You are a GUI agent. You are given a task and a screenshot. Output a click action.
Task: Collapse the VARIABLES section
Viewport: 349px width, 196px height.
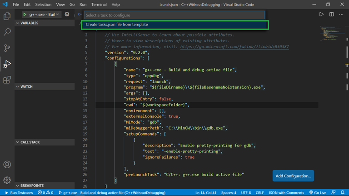pyautogui.click(x=30, y=23)
